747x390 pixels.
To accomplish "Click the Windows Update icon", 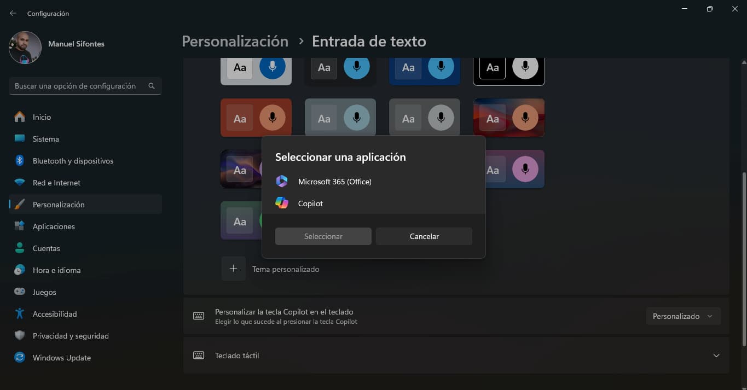I will tap(20, 358).
